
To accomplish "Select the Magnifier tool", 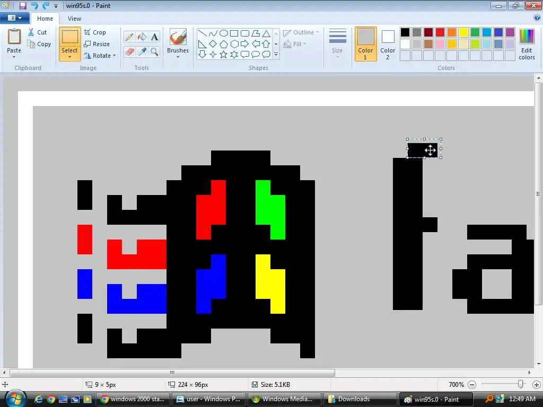I will 154,51.
